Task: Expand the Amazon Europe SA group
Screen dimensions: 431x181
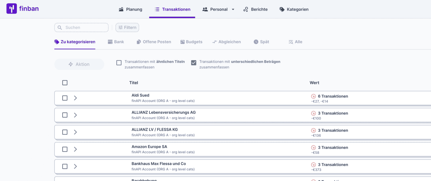Action: coord(76,150)
